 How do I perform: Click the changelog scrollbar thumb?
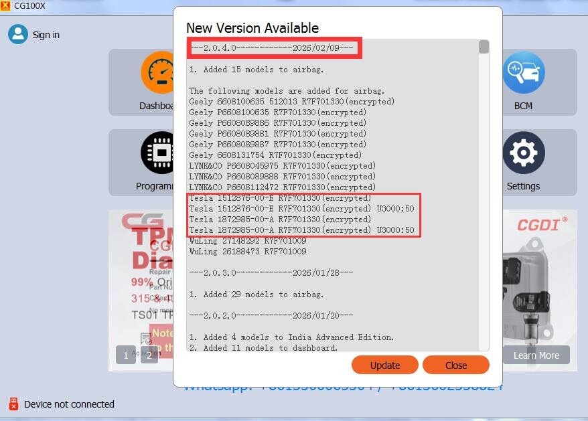click(484, 47)
